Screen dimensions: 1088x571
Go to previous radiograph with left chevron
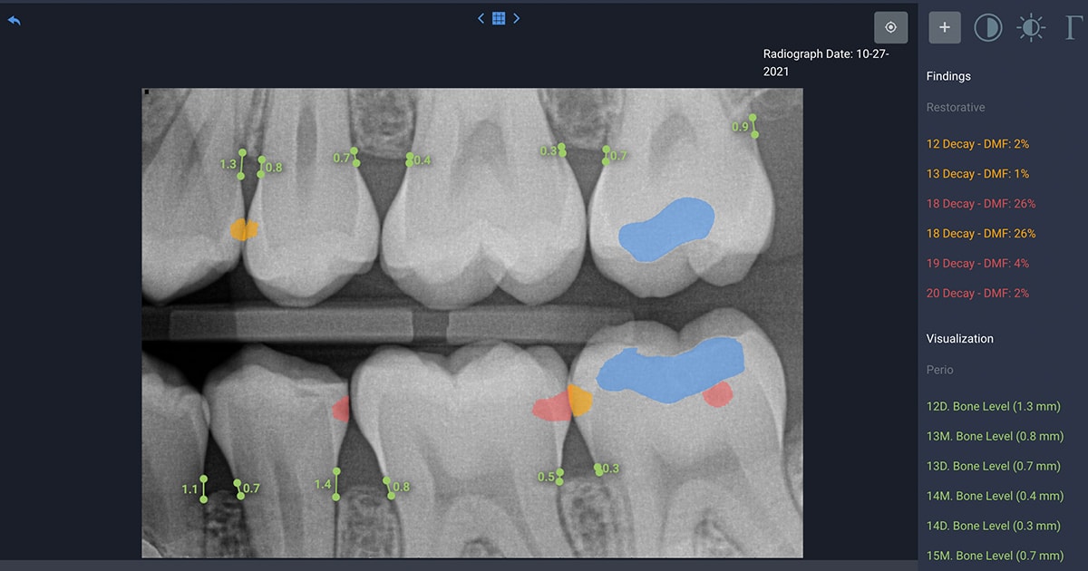481,18
